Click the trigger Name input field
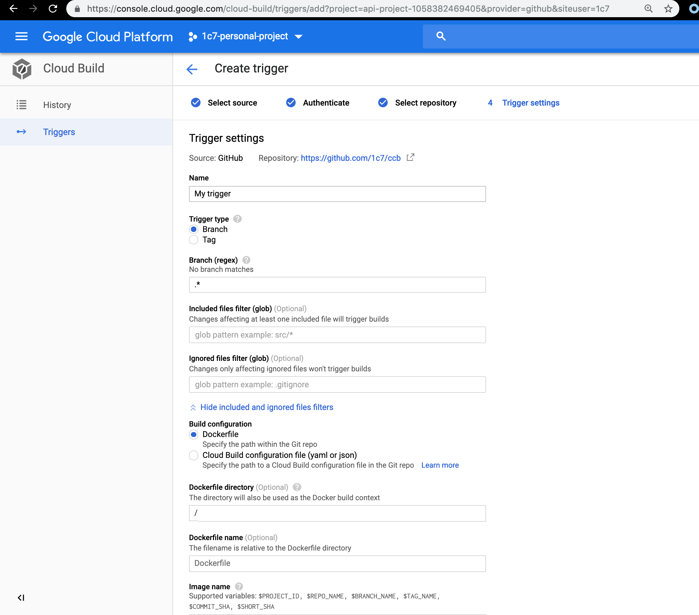Screen dimensions: 699x615 pos(337,194)
